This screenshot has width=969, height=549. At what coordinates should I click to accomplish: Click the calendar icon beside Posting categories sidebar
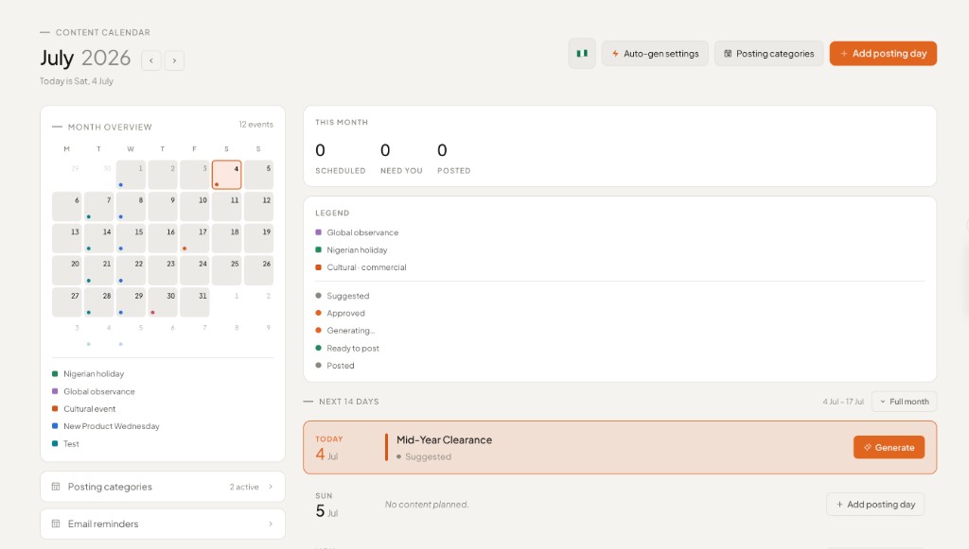click(56, 487)
